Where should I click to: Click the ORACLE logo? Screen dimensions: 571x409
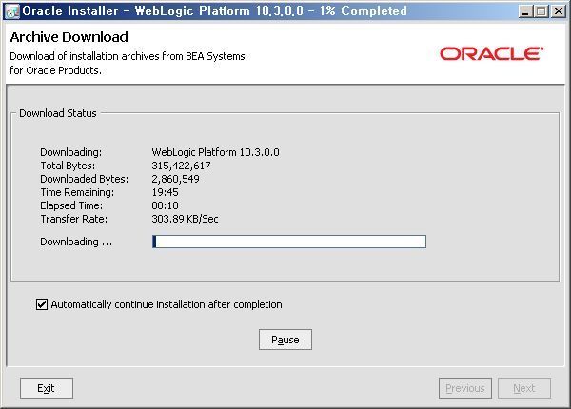tap(492, 53)
